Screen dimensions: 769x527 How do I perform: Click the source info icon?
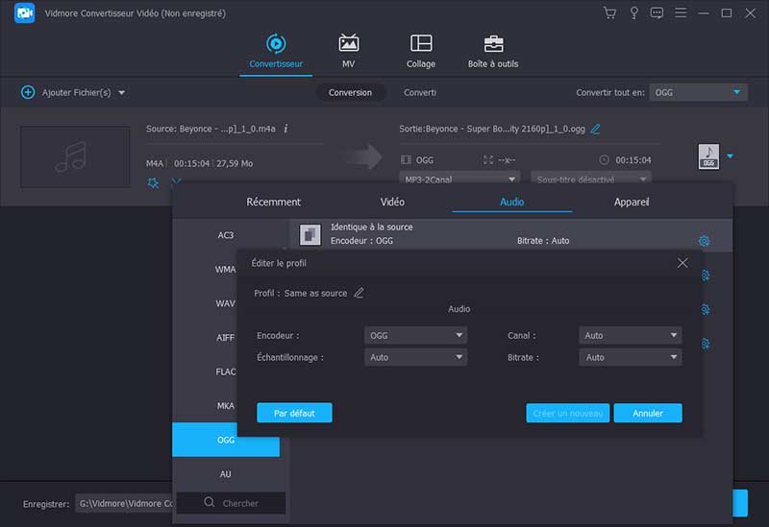point(285,129)
